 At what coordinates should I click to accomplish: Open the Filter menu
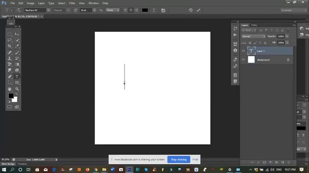click(x=72, y=3)
